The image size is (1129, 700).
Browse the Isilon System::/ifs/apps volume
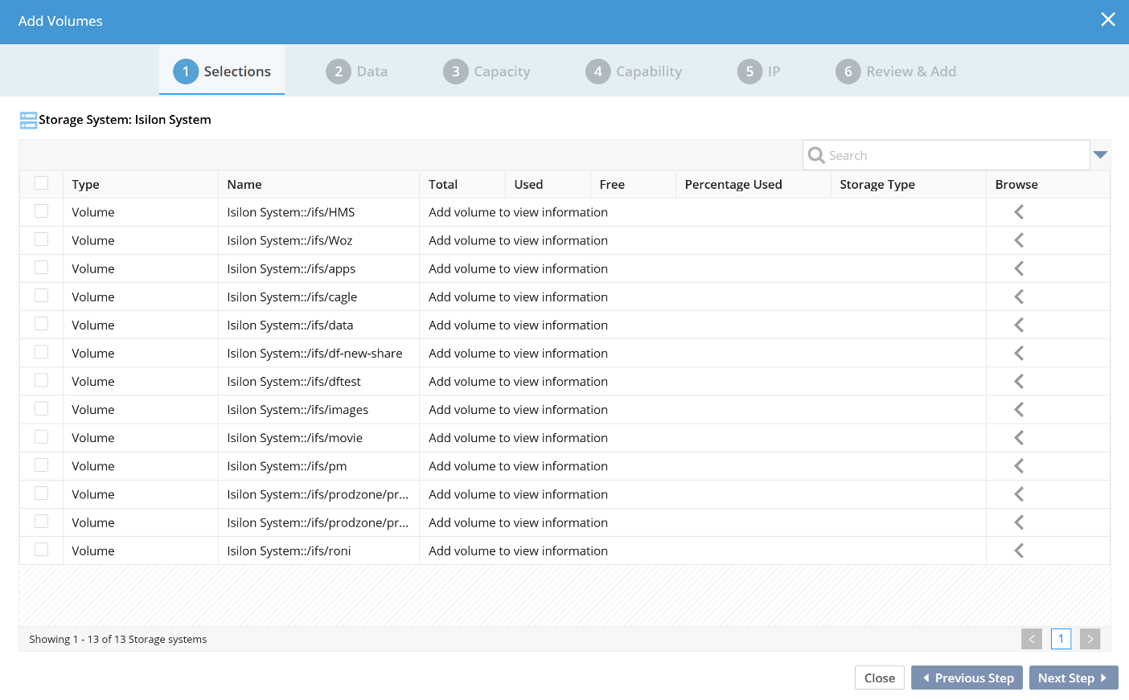pos(1019,268)
